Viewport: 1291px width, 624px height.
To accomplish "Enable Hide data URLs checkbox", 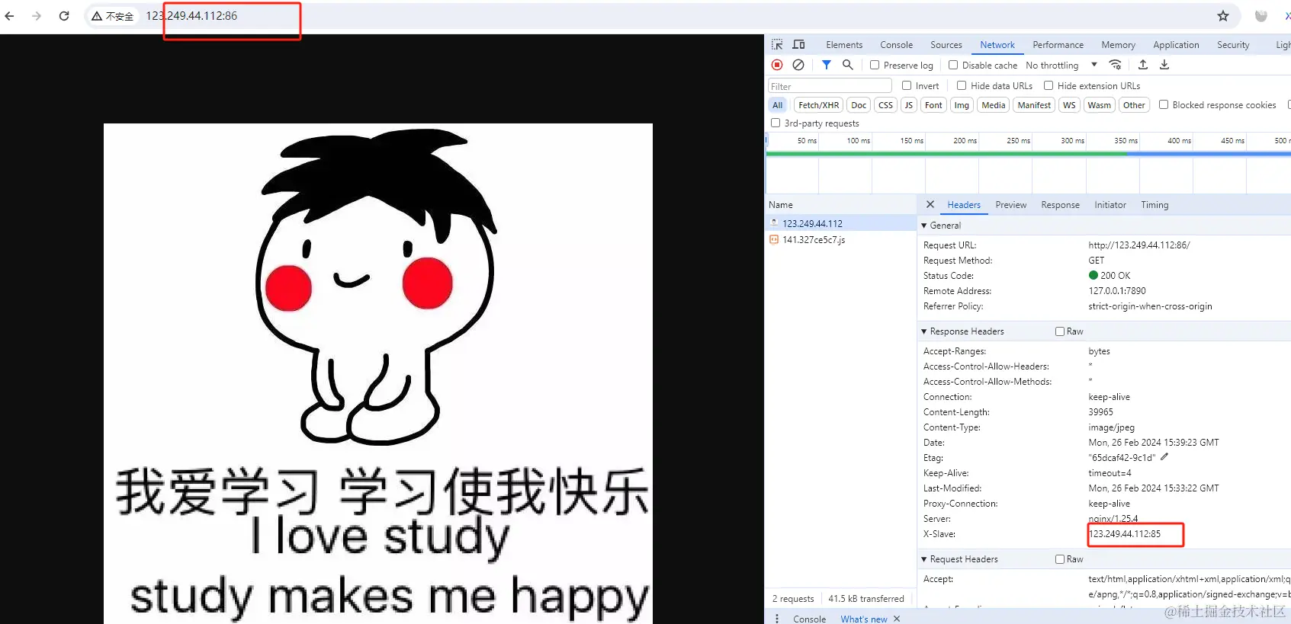I will point(962,85).
